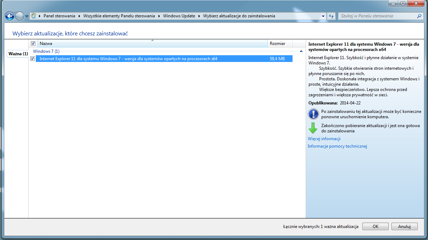Open the recent pages dropdown arrow

27,16
